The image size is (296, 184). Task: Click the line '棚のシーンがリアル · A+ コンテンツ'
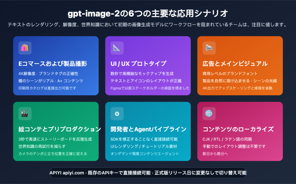pos(51,81)
